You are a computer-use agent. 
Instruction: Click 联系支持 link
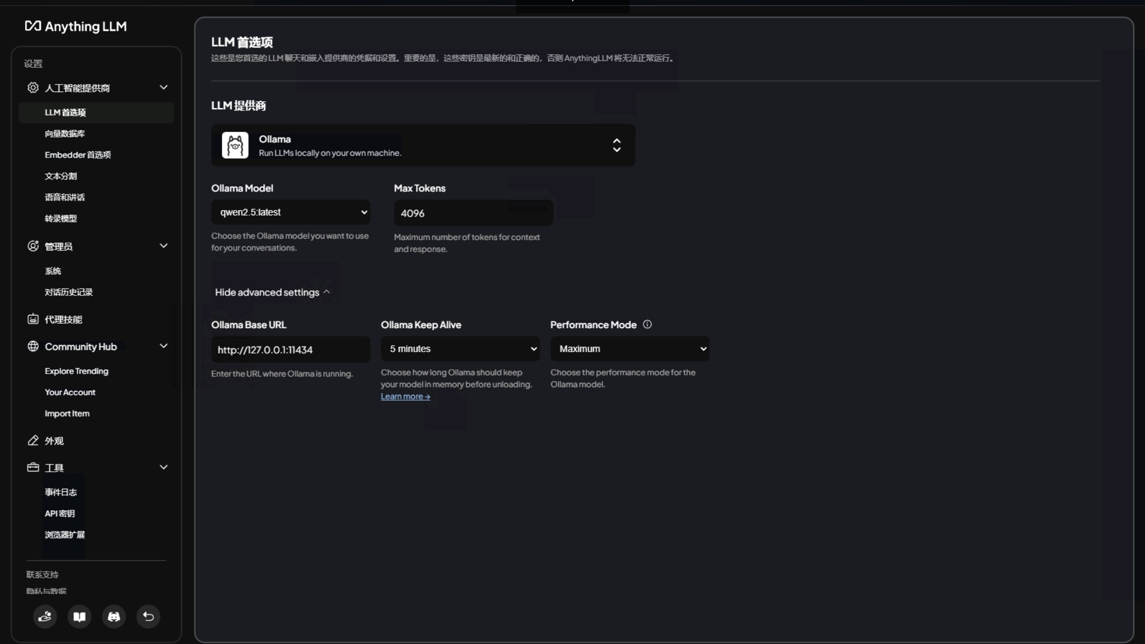(42, 575)
